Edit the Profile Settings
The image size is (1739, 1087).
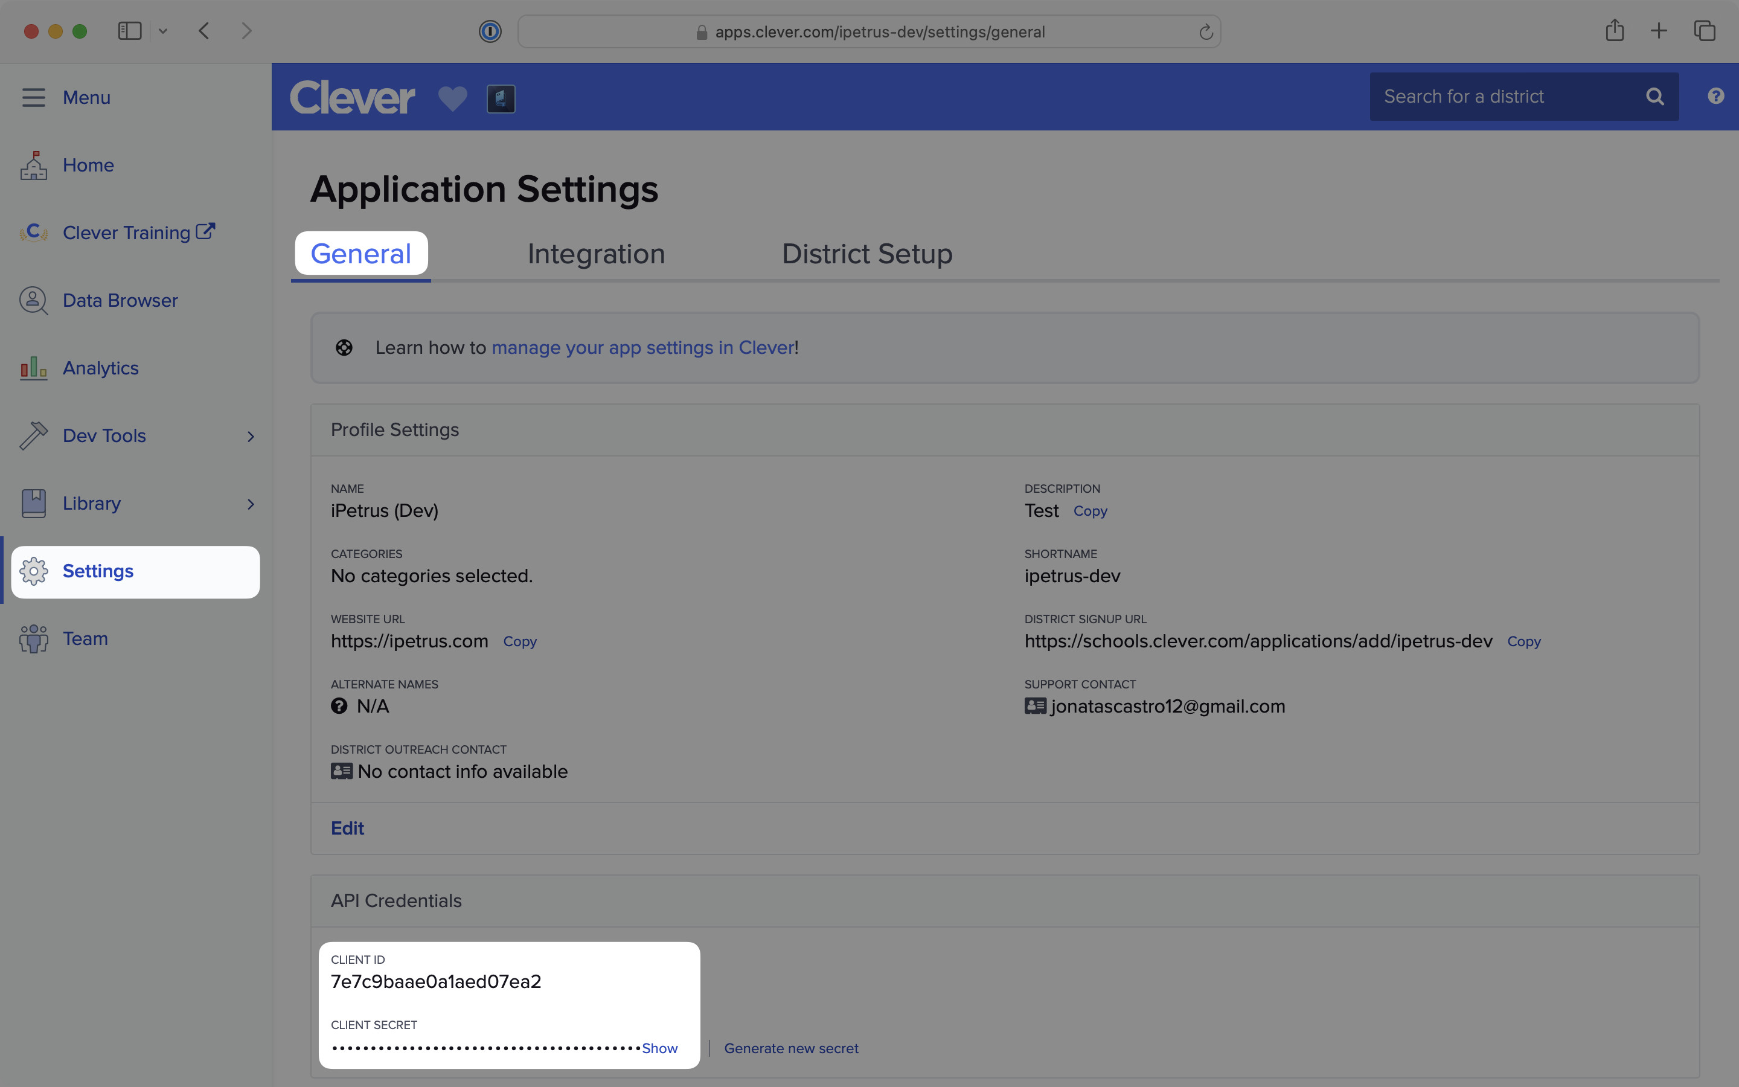(347, 827)
